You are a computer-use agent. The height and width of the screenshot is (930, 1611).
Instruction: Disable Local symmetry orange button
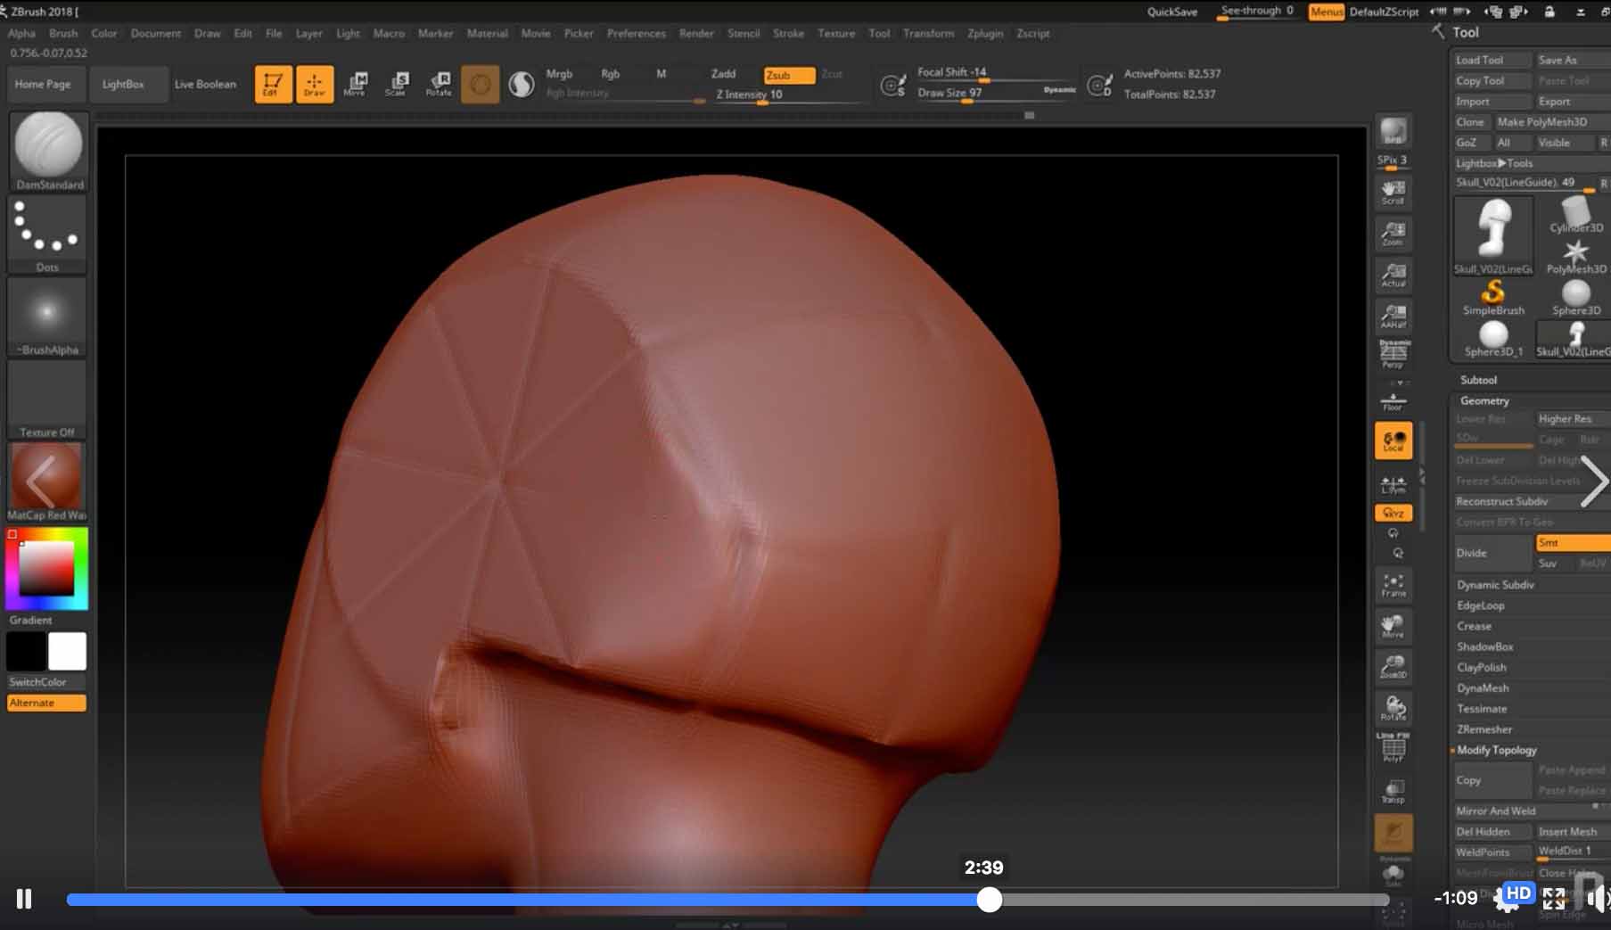[1393, 440]
